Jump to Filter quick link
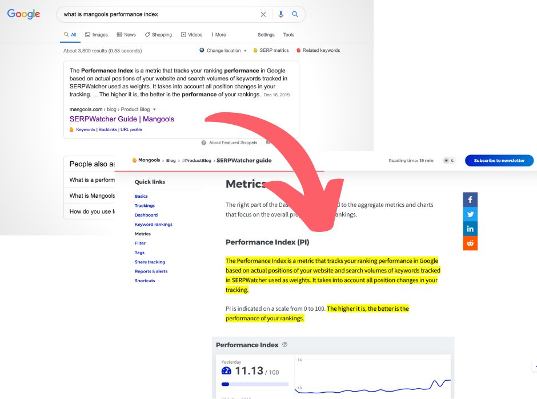This screenshot has height=399, width=537. click(140, 243)
